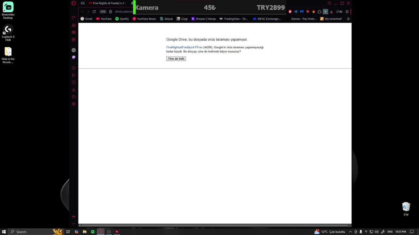Open the YouTube Music bookmark
The image size is (419, 235).
click(144, 19)
